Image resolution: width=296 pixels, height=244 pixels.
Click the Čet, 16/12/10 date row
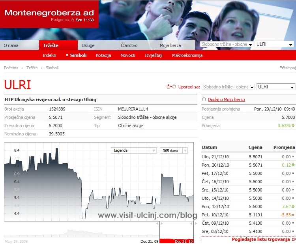(x=248, y=182)
